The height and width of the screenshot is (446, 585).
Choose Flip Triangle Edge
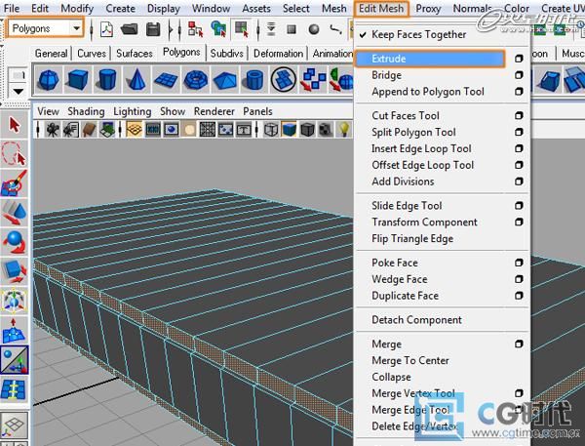point(412,239)
